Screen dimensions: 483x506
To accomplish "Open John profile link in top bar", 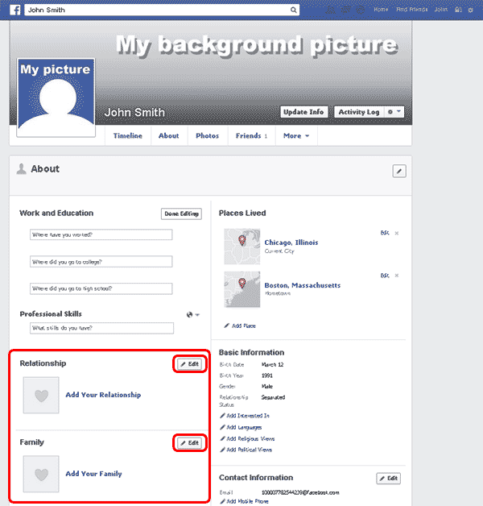I will click(x=441, y=10).
